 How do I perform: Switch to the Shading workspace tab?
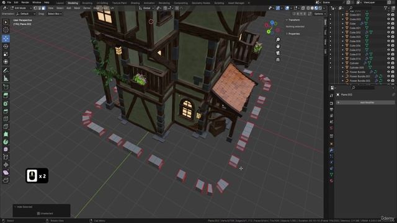[x=135, y=3]
